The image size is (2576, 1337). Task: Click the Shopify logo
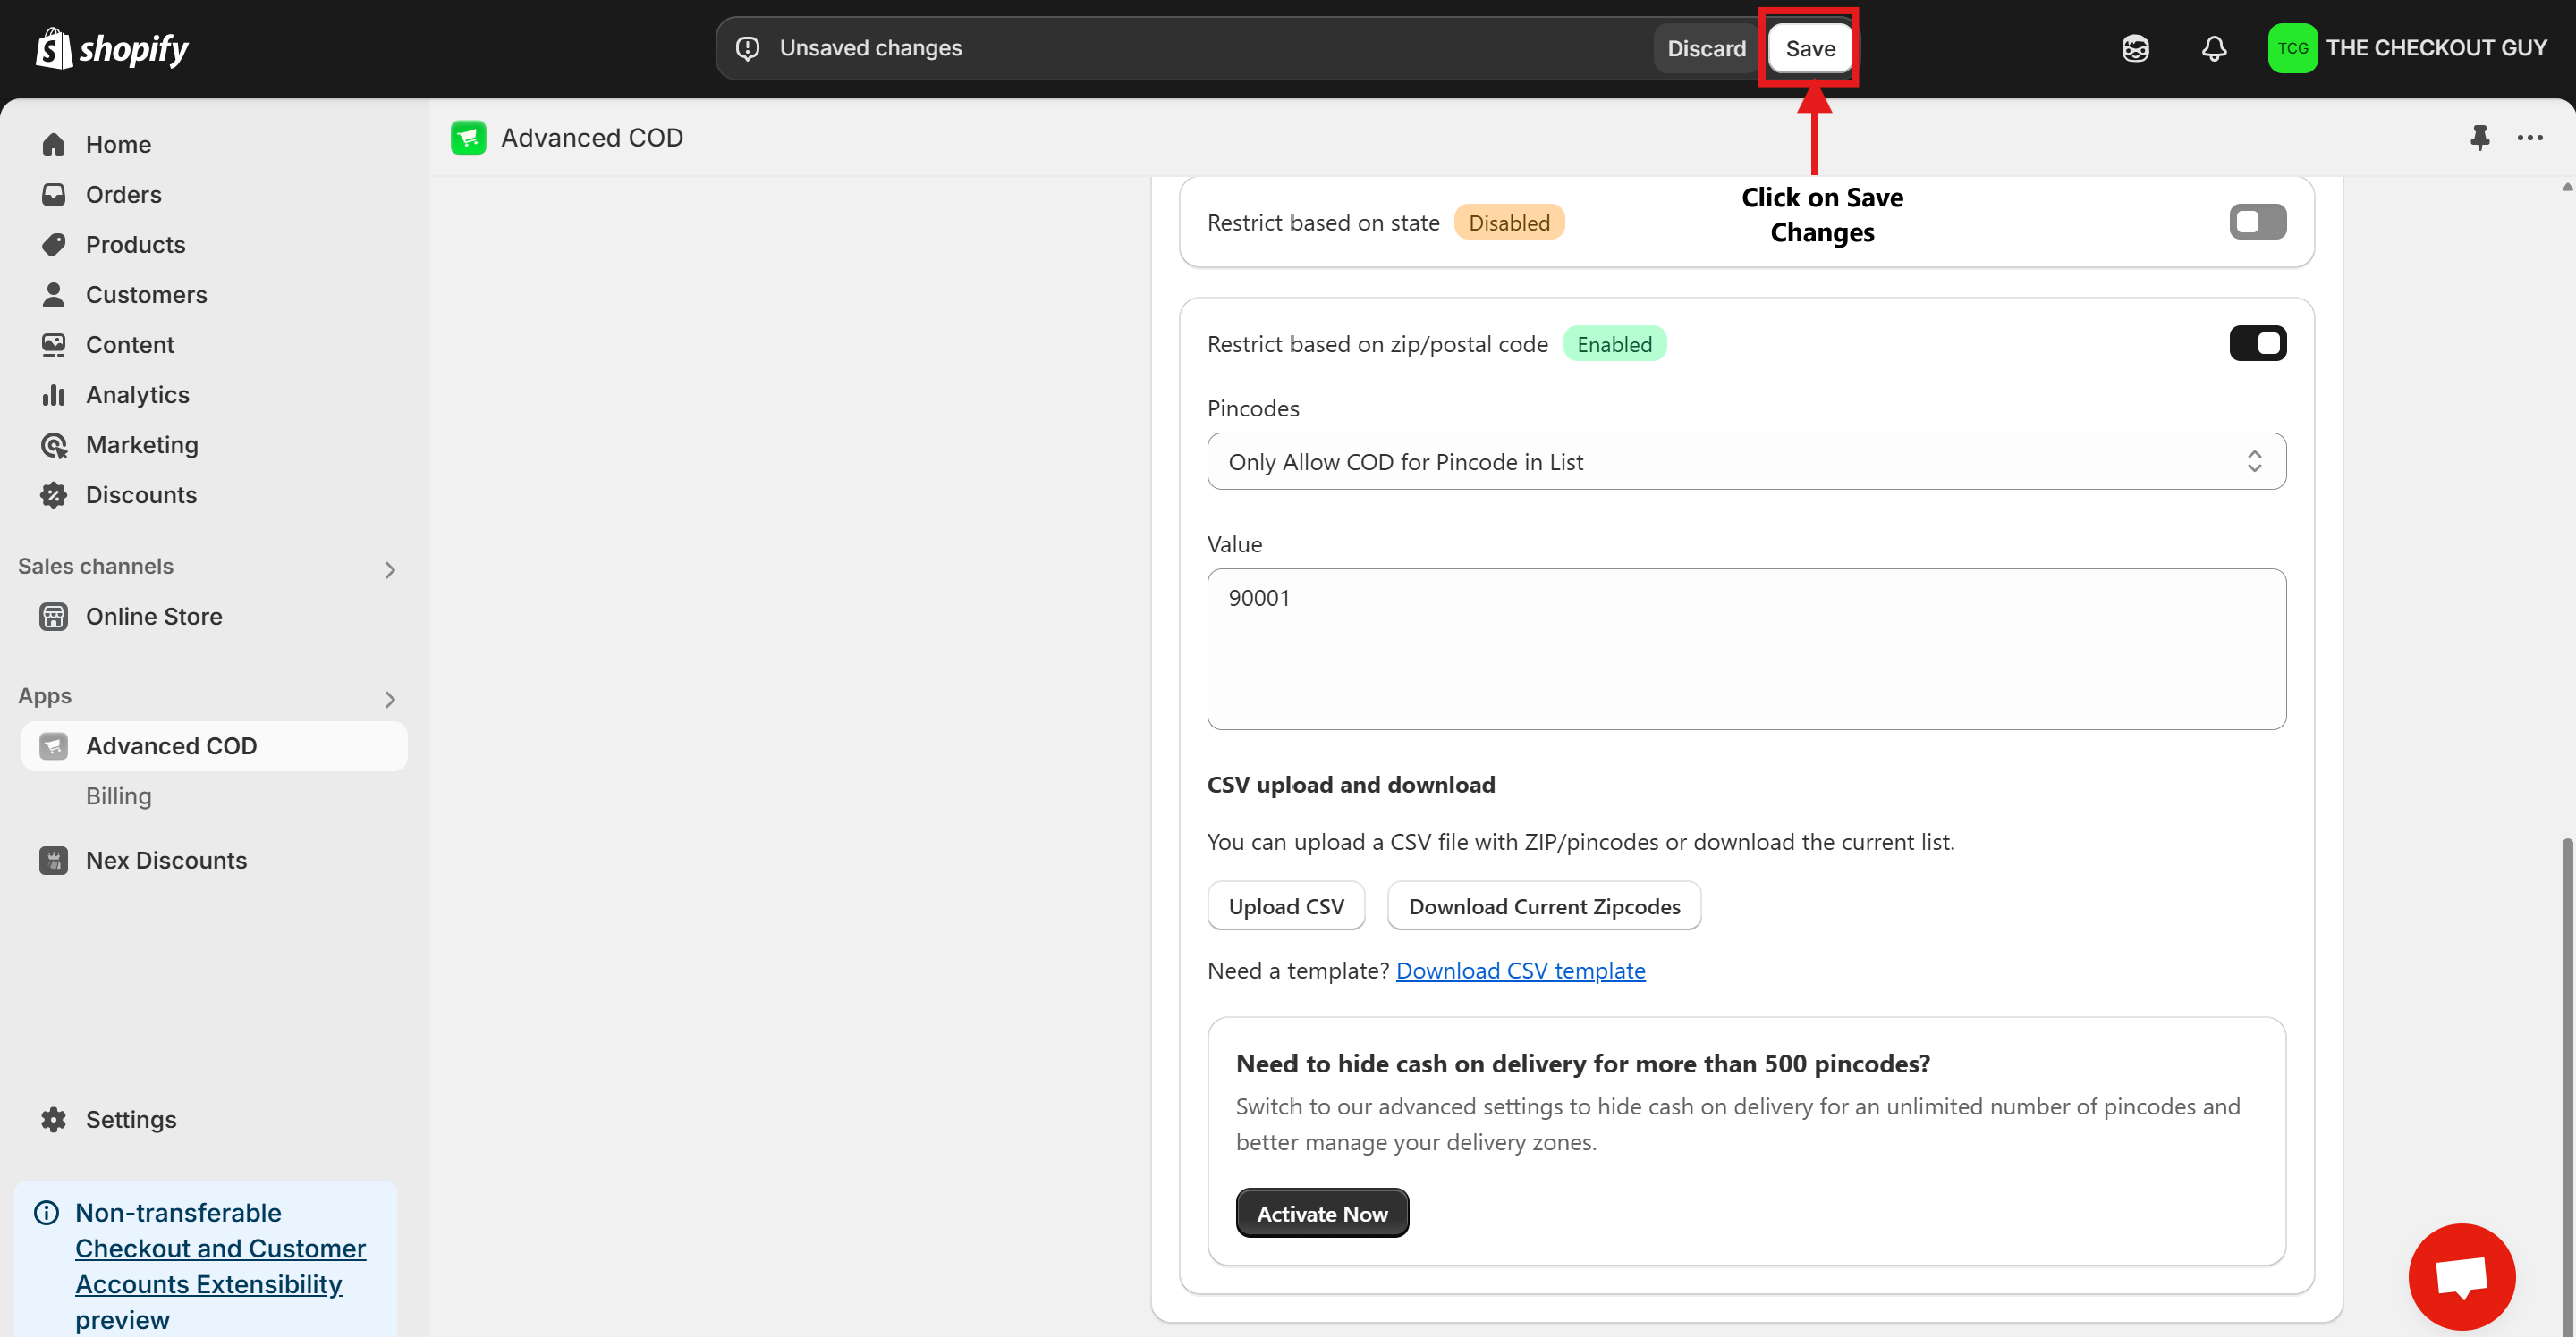112,48
